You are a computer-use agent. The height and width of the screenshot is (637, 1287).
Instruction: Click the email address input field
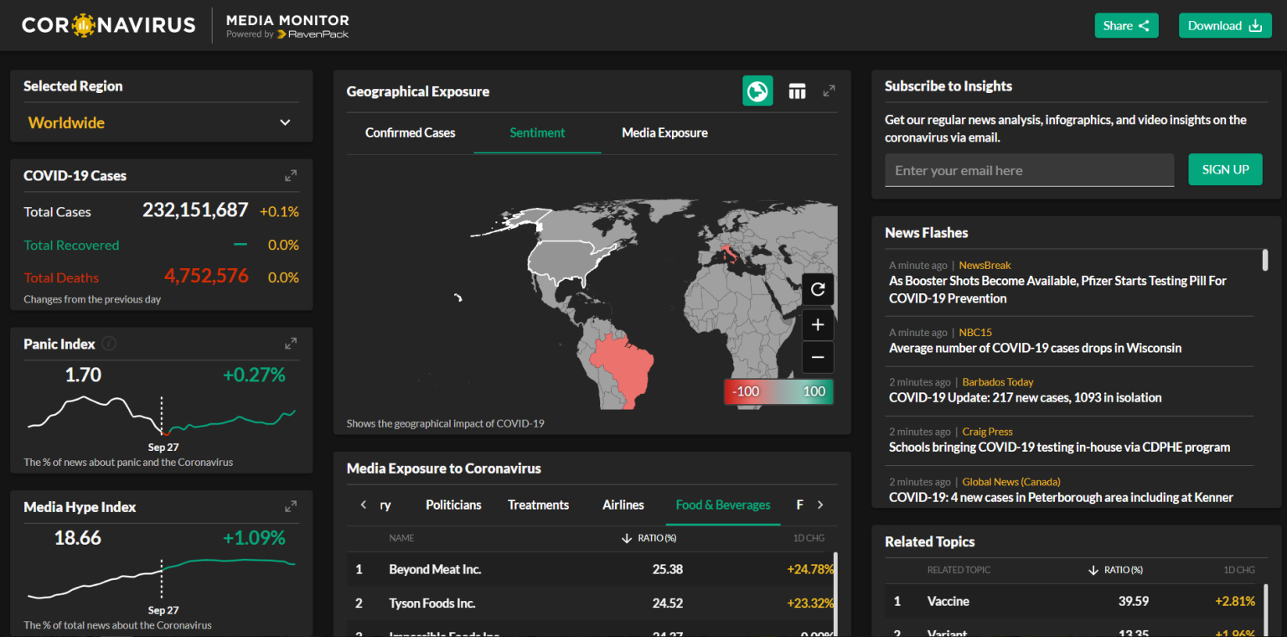(1029, 170)
